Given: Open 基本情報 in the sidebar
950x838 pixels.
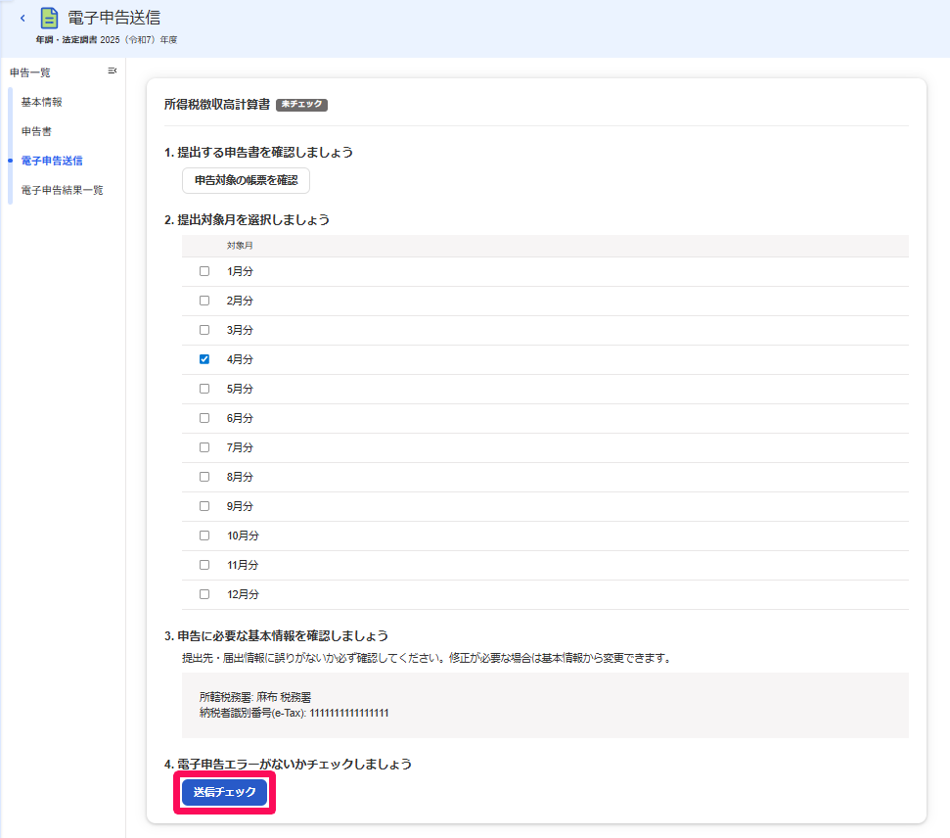Looking at the screenshot, I should pyautogui.click(x=42, y=102).
